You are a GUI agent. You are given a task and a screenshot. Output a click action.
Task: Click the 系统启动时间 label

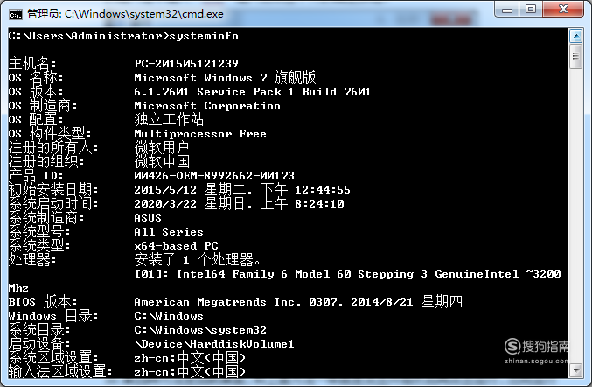tap(53, 204)
